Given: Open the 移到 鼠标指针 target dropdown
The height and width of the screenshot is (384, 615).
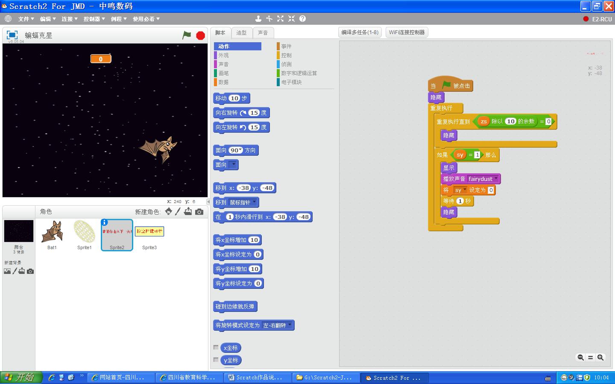Looking at the screenshot, I should 255,202.
